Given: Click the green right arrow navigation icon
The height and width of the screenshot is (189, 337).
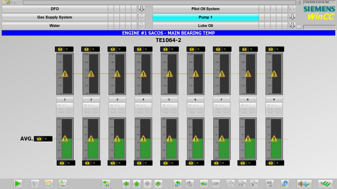Looking at the screenshot, I should pyautogui.click(x=158, y=183).
